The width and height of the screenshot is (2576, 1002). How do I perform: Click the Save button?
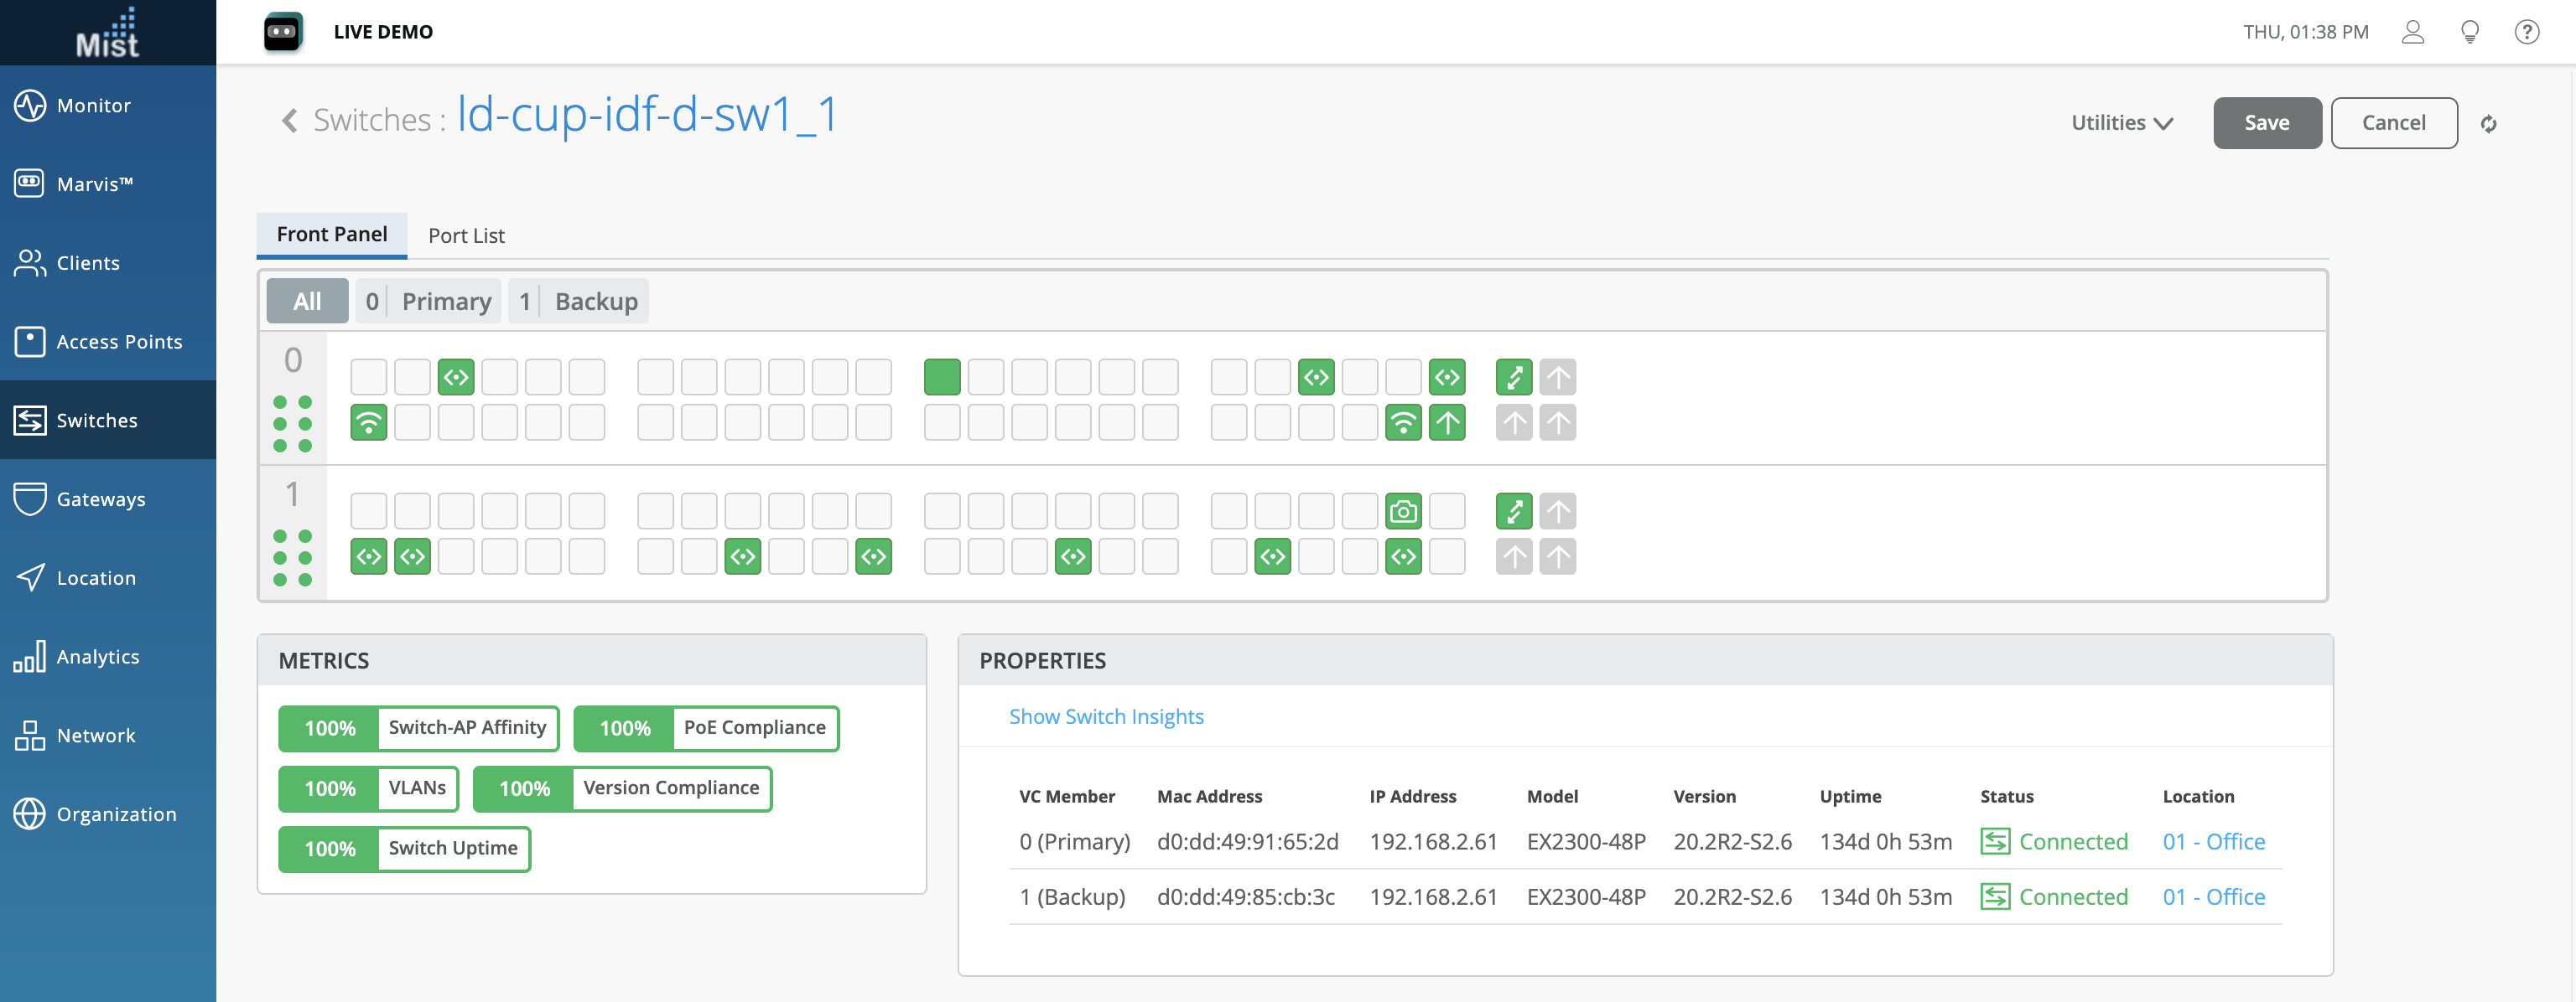pyautogui.click(x=2266, y=123)
